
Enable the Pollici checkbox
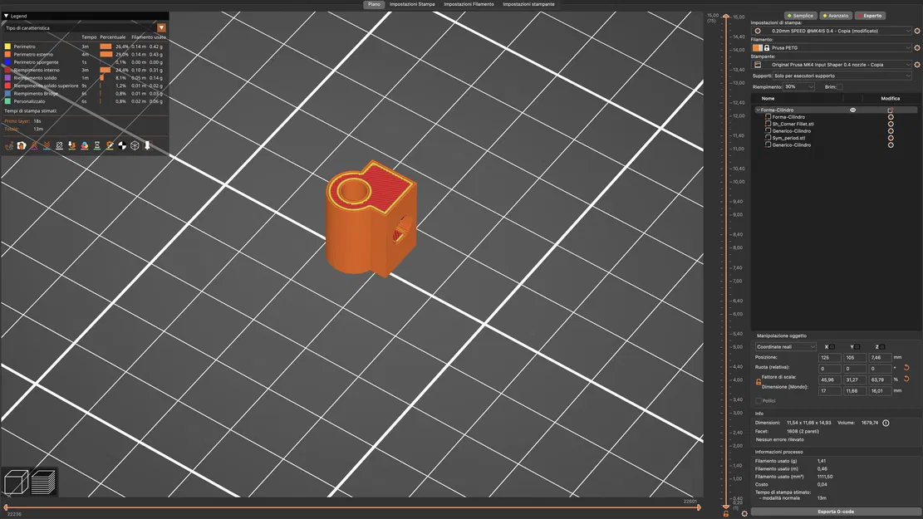click(759, 401)
